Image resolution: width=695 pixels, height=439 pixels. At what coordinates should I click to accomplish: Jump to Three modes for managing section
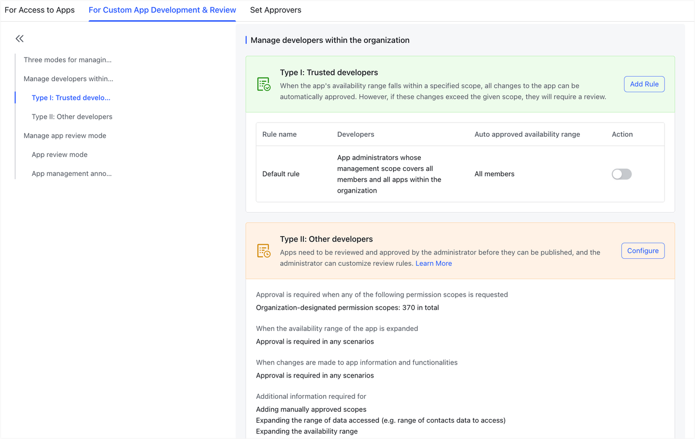67,60
